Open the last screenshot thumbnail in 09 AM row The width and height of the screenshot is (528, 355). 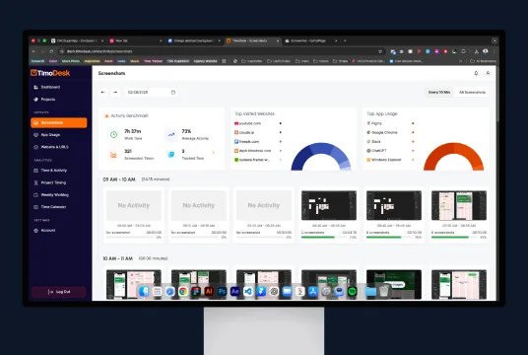click(x=459, y=205)
